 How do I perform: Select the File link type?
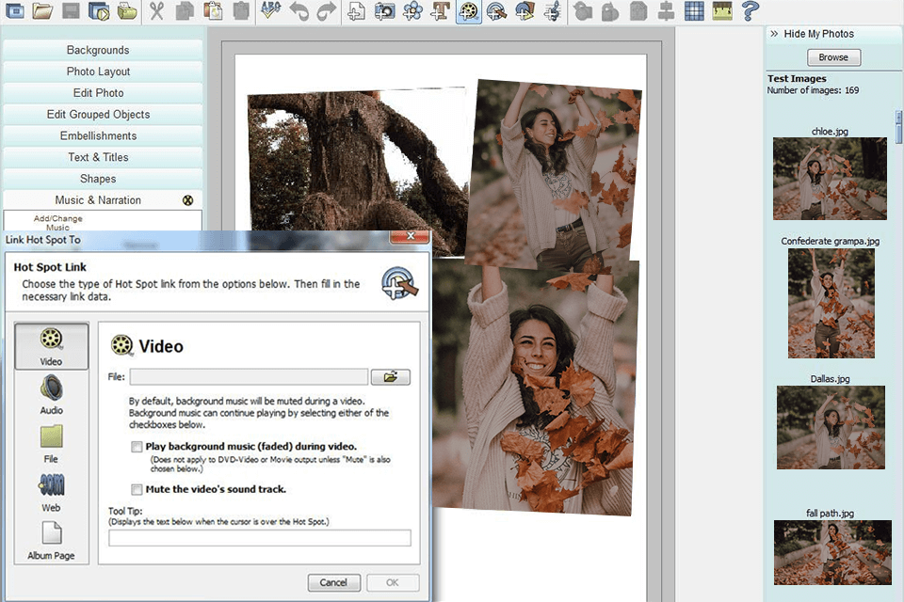click(x=51, y=444)
